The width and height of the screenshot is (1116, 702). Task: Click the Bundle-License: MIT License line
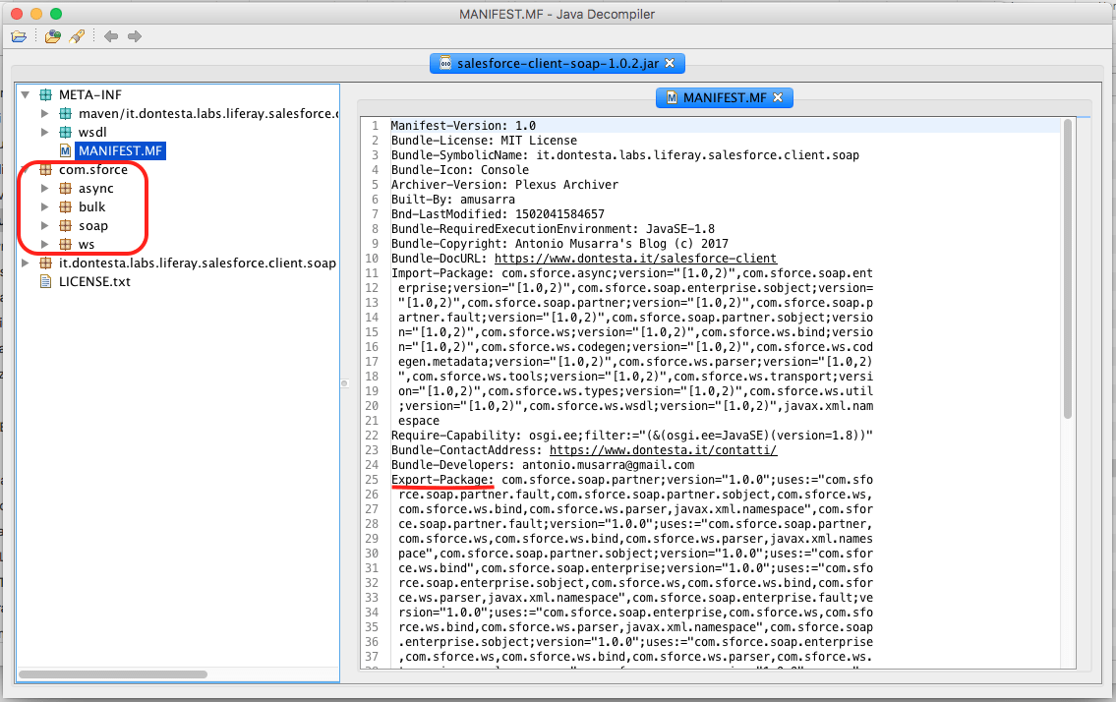click(x=484, y=141)
